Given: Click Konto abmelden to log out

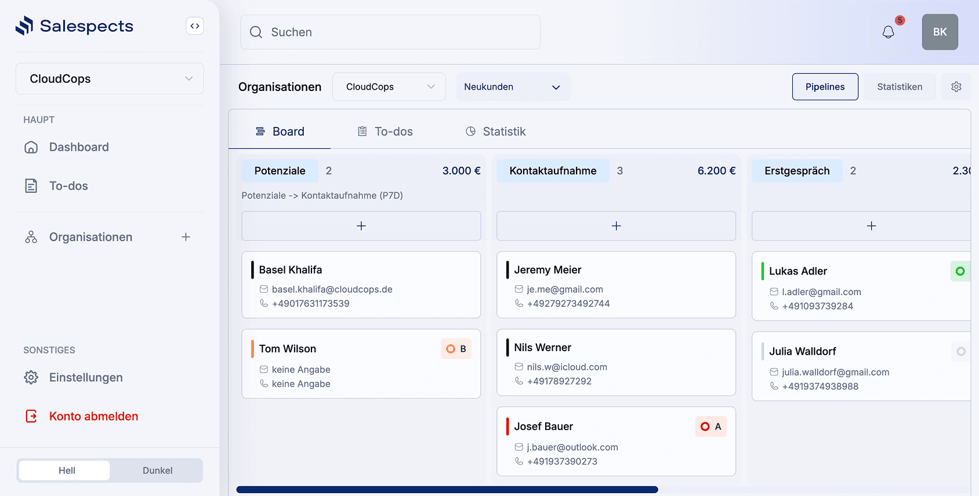Looking at the screenshot, I should [93, 416].
